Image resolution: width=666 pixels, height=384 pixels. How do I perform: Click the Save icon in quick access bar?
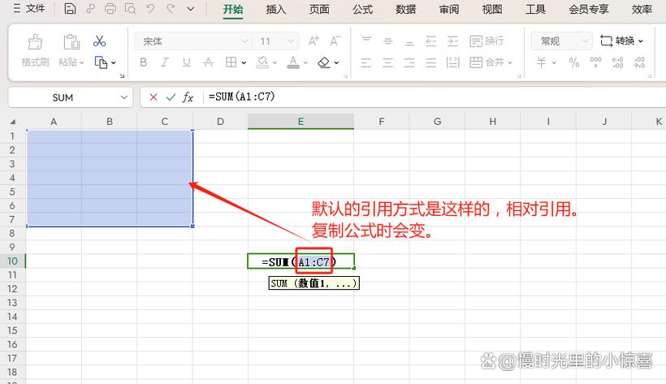pyautogui.click(x=70, y=8)
